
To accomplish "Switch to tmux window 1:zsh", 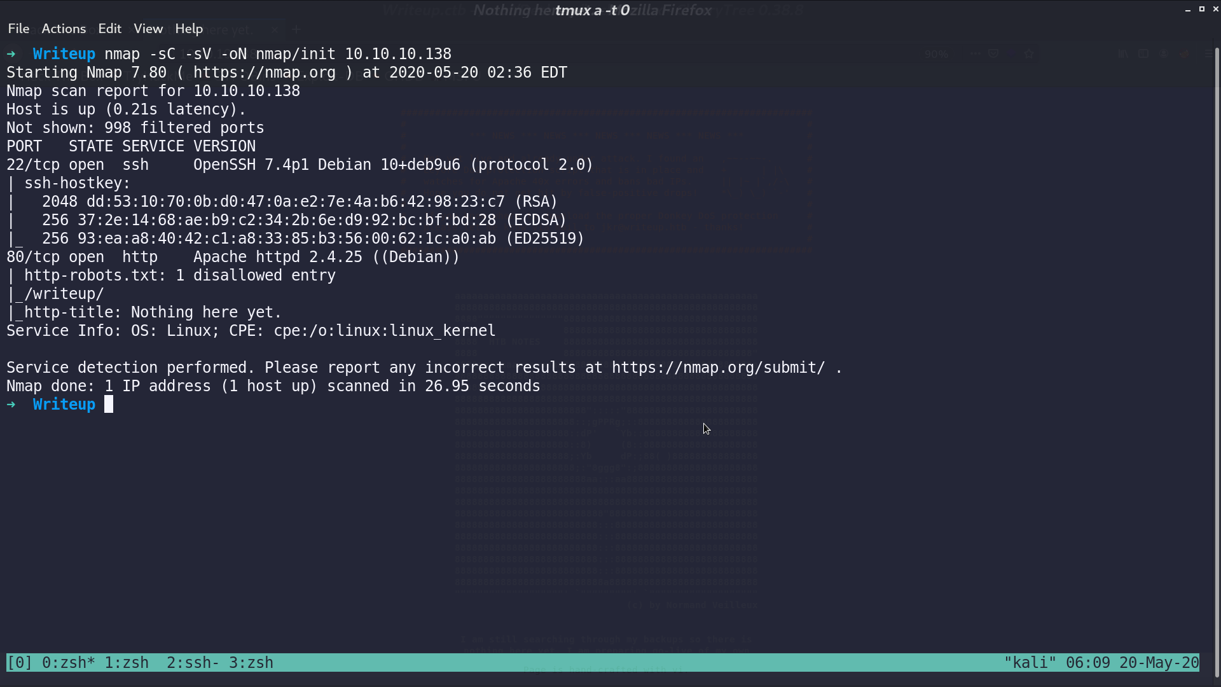I will (127, 663).
